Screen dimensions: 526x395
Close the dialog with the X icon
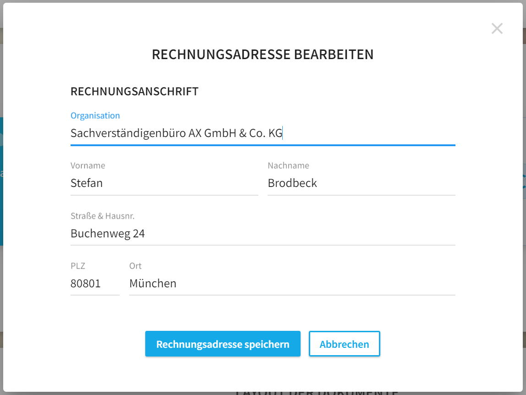tap(497, 28)
